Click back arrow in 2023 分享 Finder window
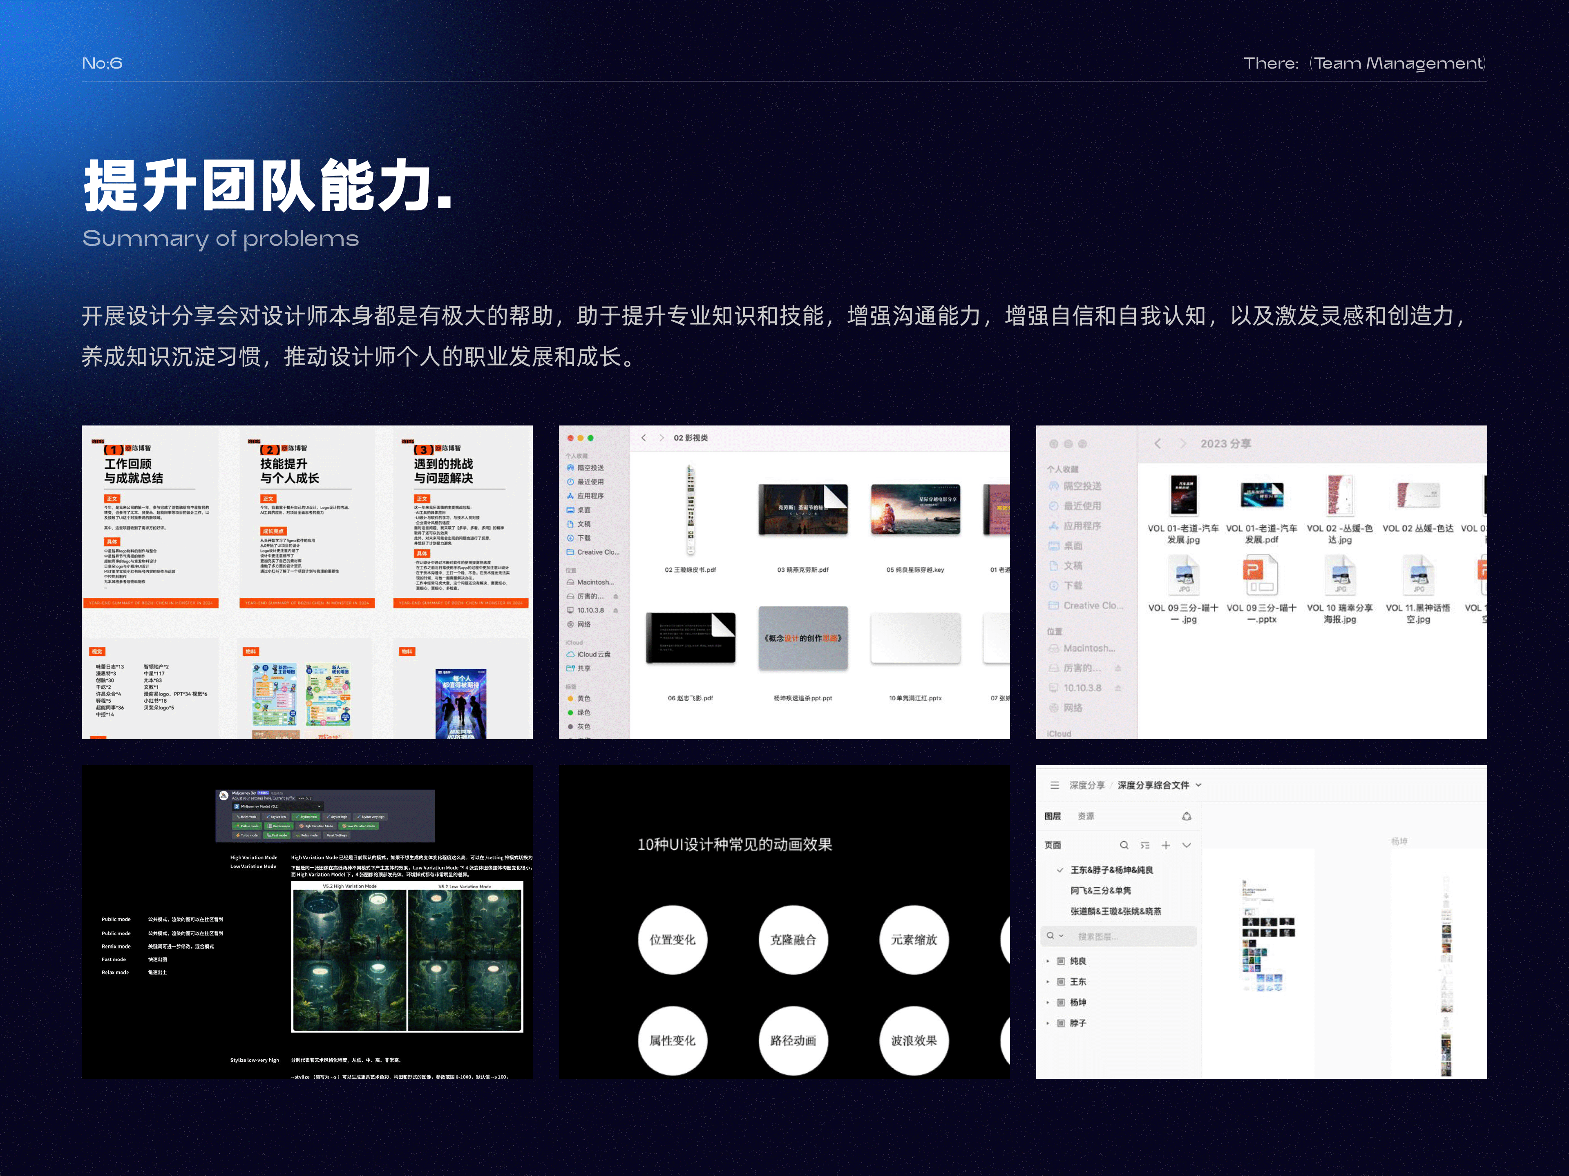Image resolution: width=1569 pixels, height=1176 pixels. (x=1158, y=444)
